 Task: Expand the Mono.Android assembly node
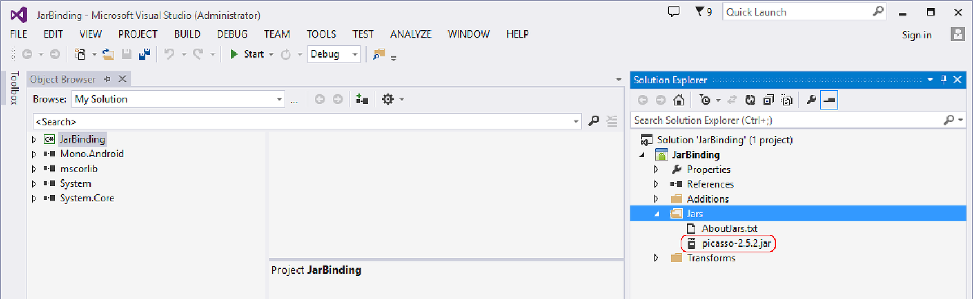tap(34, 154)
